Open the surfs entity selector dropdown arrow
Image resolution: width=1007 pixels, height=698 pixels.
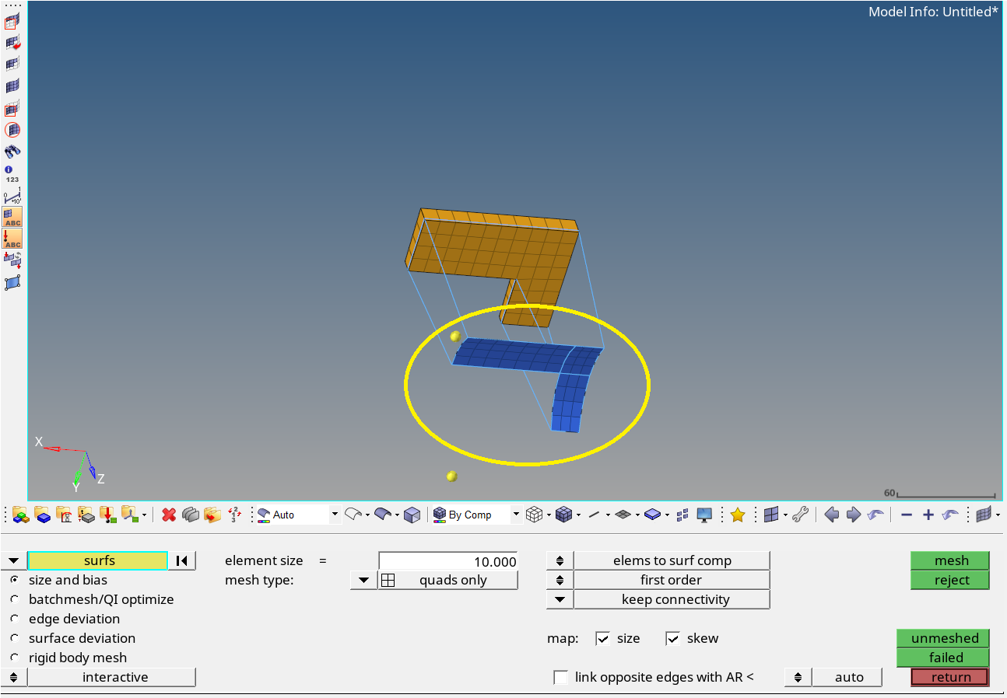pyautogui.click(x=14, y=560)
